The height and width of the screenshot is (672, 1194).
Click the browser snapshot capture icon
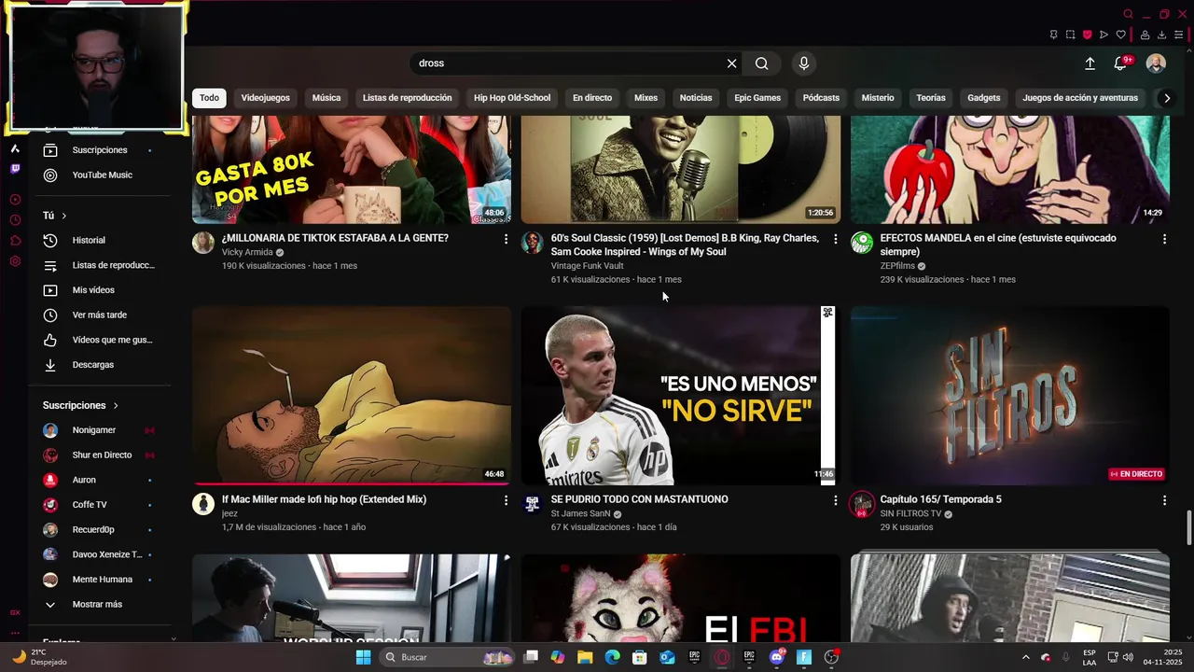click(1070, 35)
